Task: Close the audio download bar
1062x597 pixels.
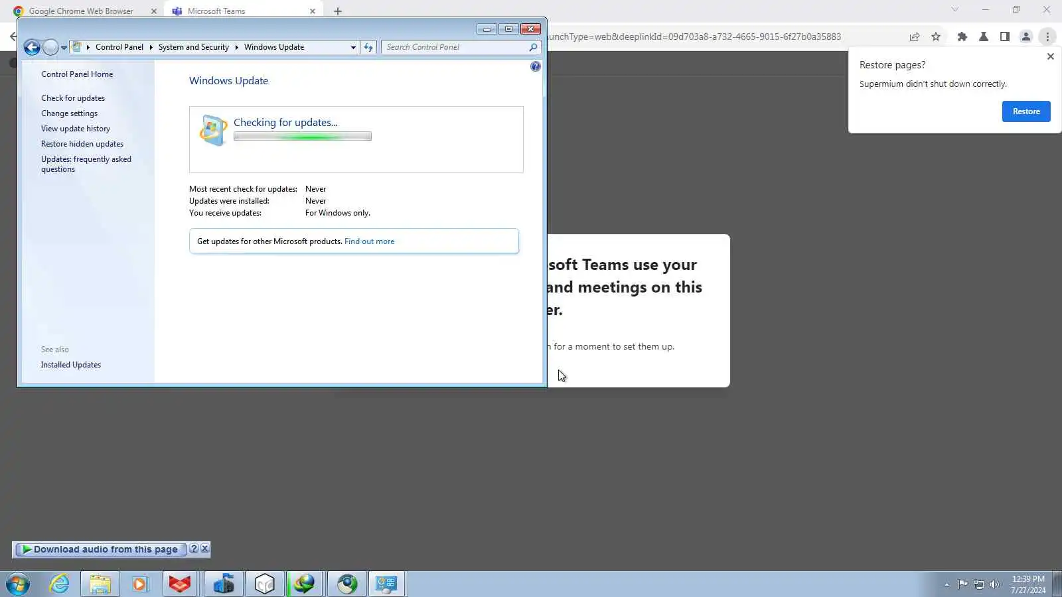Action: pyautogui.click(x=205, y=549)
